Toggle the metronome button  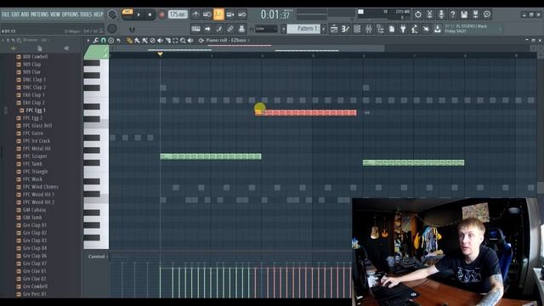coord(195,14)
